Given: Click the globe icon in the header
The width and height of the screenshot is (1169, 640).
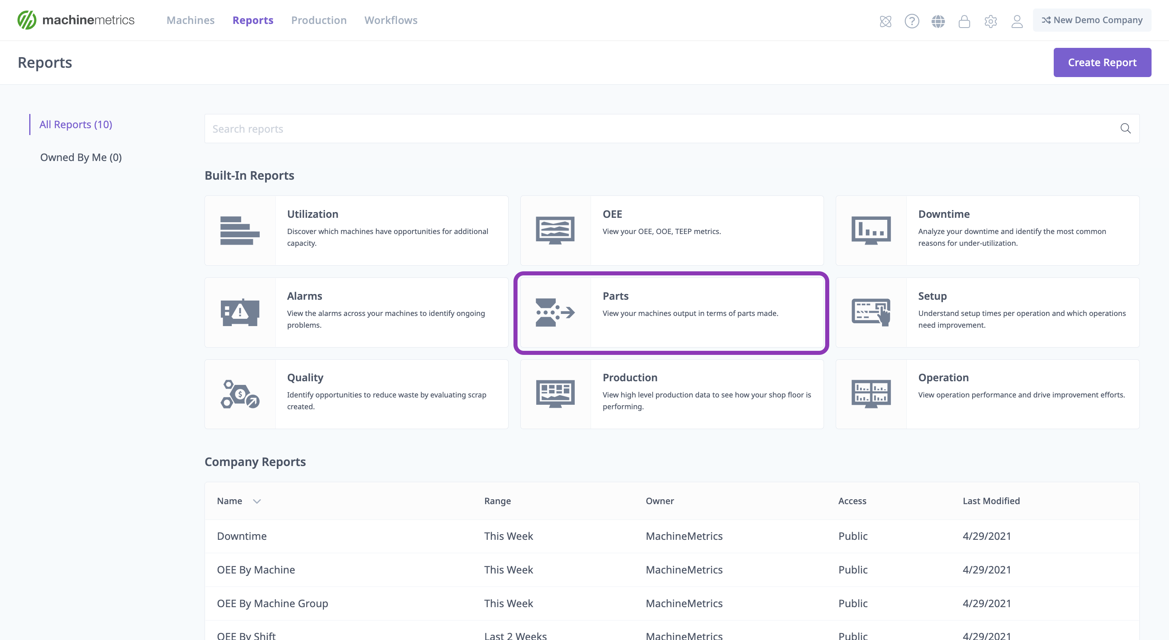Looking at the screenshot, I should coord(938,21).
